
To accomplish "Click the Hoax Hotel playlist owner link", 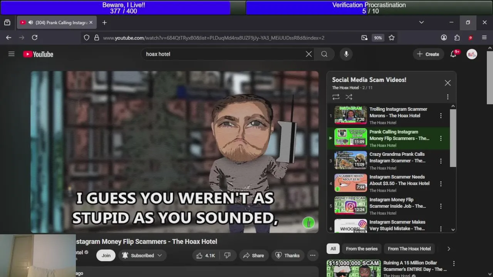I will pos(345,88).
